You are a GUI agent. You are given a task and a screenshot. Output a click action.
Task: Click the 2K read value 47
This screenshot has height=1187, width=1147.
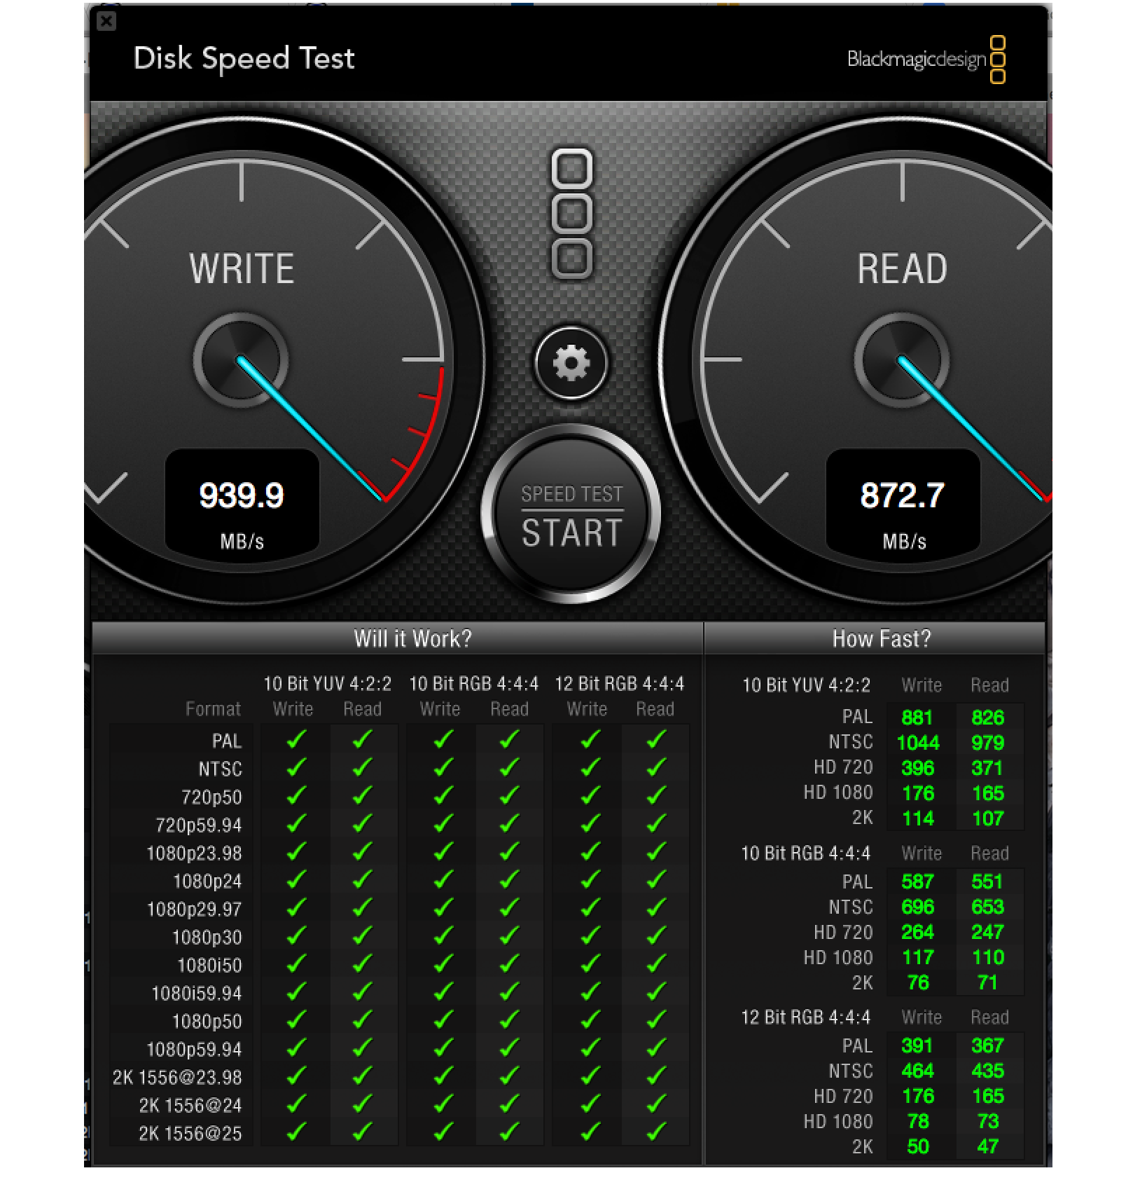[x=987, y=1146]
